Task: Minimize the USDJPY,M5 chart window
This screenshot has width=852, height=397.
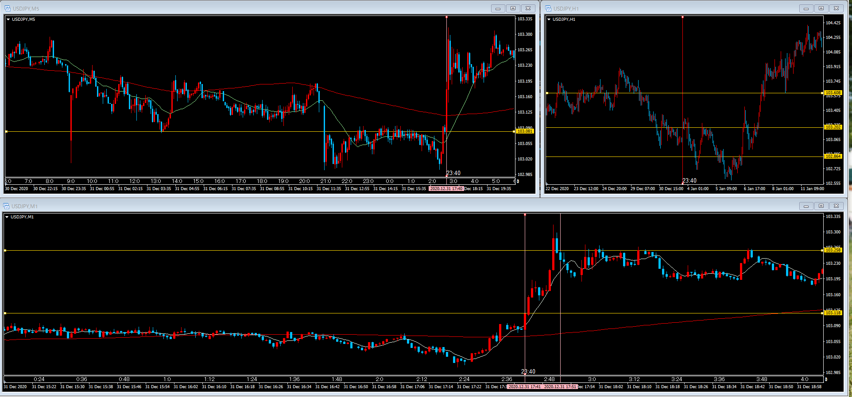Action: (x=498, y=8)
